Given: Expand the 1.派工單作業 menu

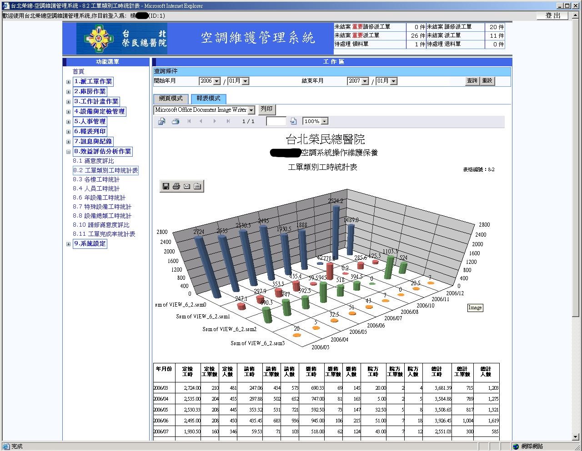Looking at the screenshot, I should 68,81.
